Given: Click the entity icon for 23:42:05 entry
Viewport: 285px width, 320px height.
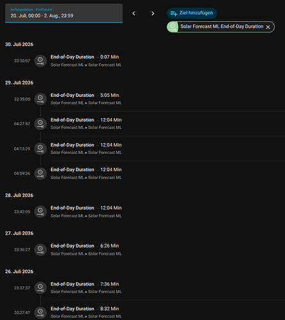Looking at the screenshot, I should coord(40,212).
